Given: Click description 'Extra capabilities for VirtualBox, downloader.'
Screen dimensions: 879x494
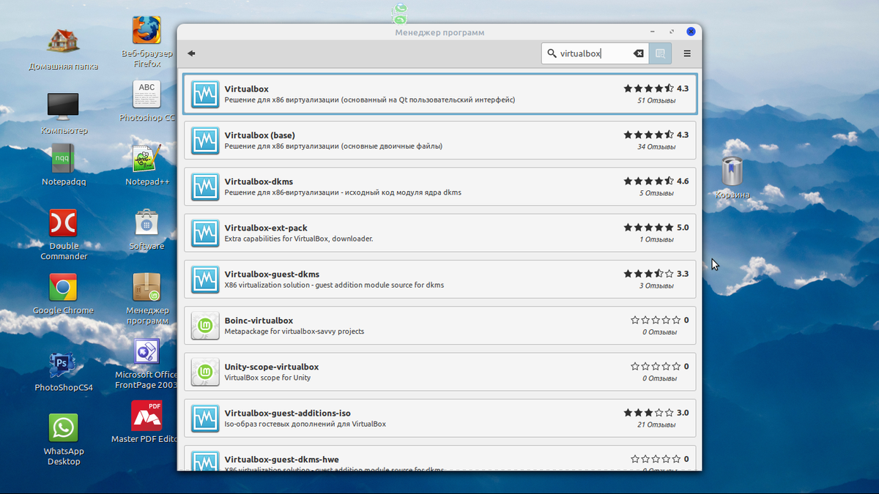Looking at the screenshot, I should tap(299, 239).
